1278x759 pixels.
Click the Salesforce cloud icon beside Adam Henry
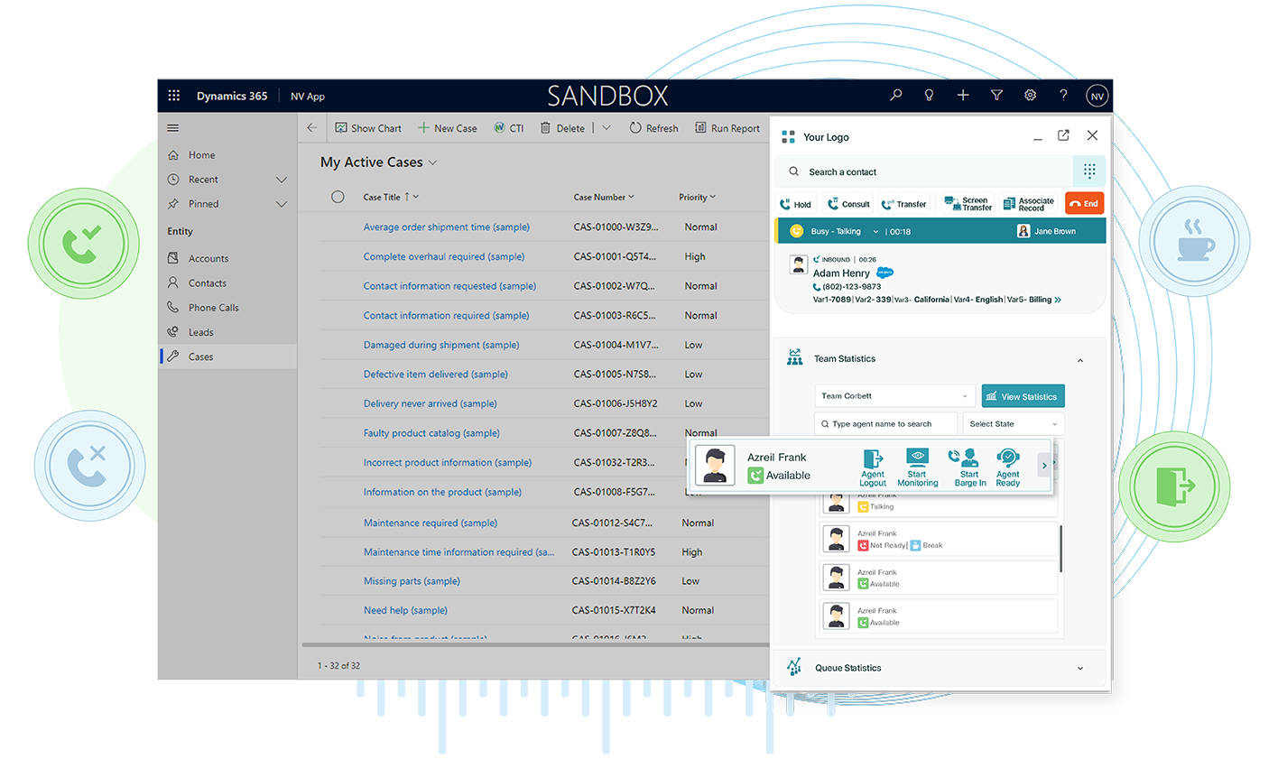(x=884, y=273)
